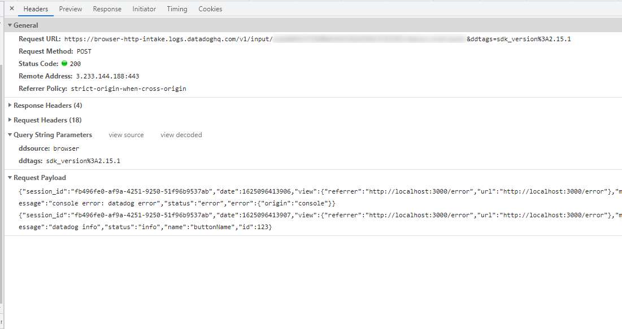Viewport: 622px width, 329px height.
Task: Click the Status Code label
Action: point(38,63)
